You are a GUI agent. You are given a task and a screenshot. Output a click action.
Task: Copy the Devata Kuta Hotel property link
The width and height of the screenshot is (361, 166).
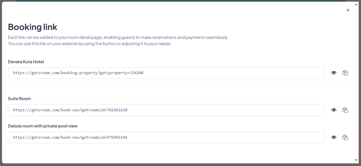point(345,73)
